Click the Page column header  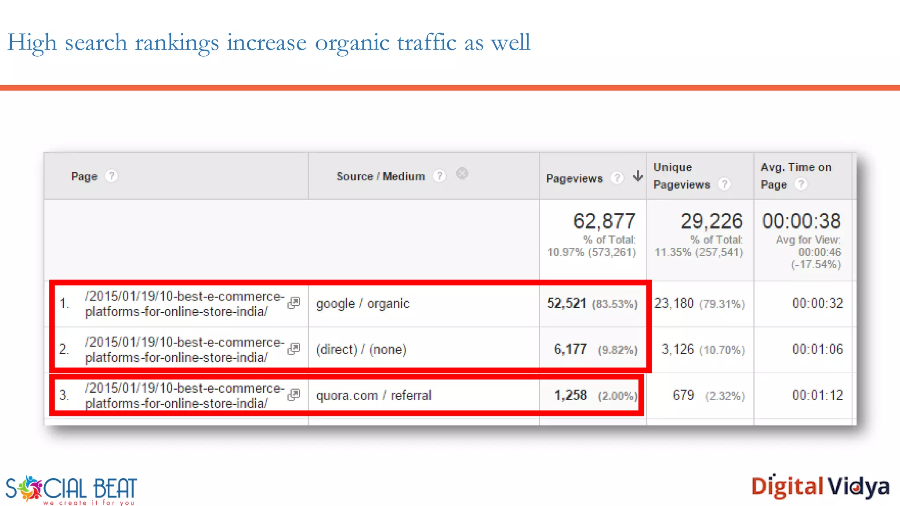pyautogui.click(x=84, y=176)
